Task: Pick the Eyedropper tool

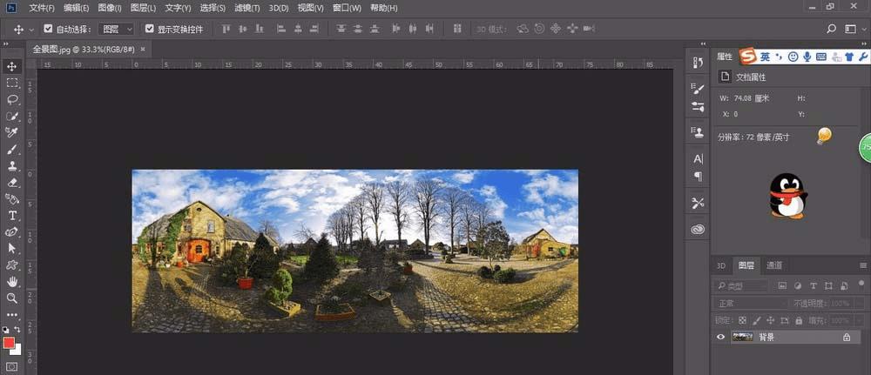Action: point(12,133)
